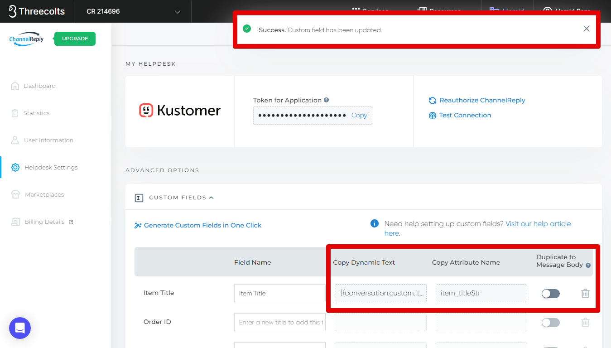The image size is (611, 348).
Task: Click the blue info icon near help text
Action: tap(375, 223)
